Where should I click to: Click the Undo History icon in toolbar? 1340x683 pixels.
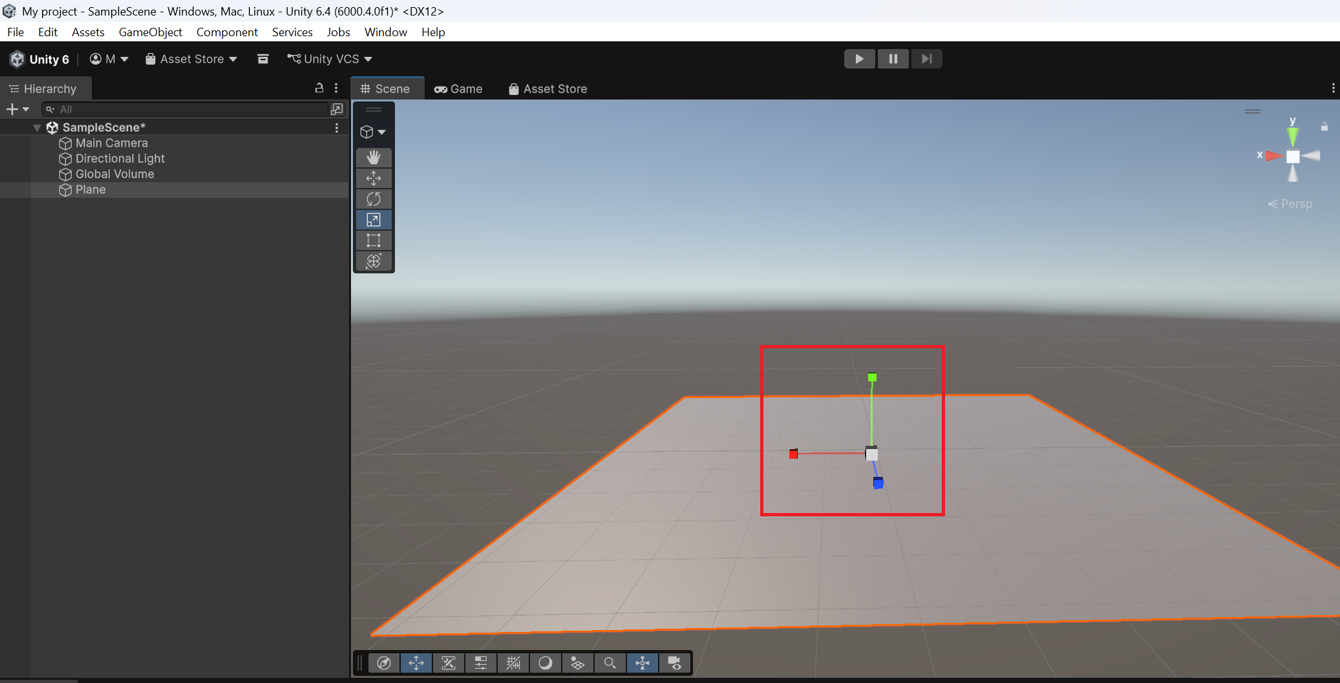[x=263, y=59]
